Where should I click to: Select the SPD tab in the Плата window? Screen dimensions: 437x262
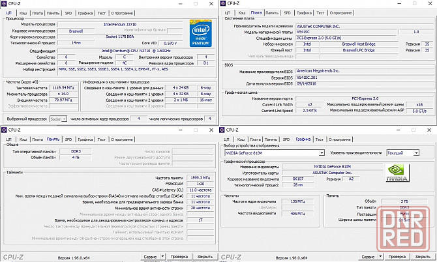coord(288,13)
